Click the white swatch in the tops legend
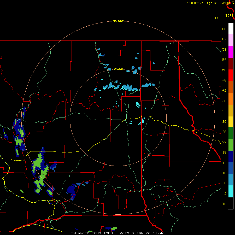Screen dimensions: 235x235 pyautogui.click(x=231, y=29)
